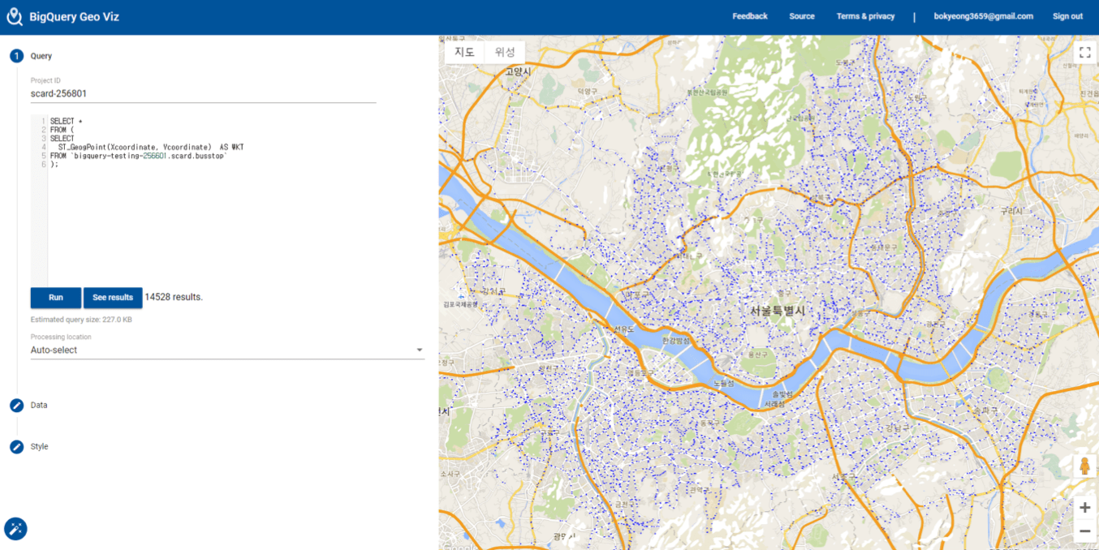Click the 서울특별시 label on map

pyautogui.click(x=777, y=312)
